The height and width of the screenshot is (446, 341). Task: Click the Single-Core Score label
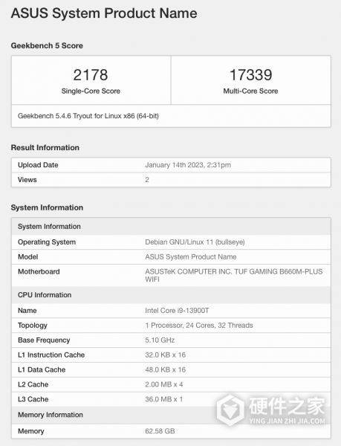tap(91, 91)
